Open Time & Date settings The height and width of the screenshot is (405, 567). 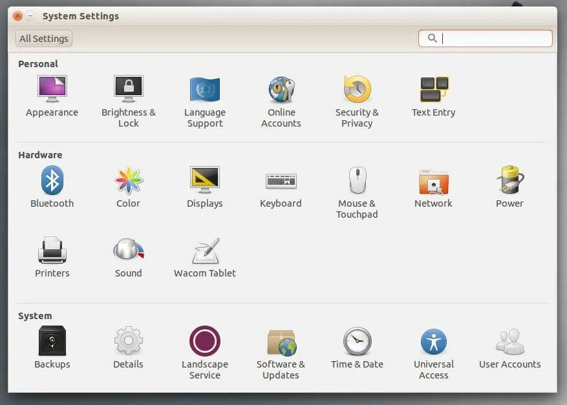pos(357,348)
